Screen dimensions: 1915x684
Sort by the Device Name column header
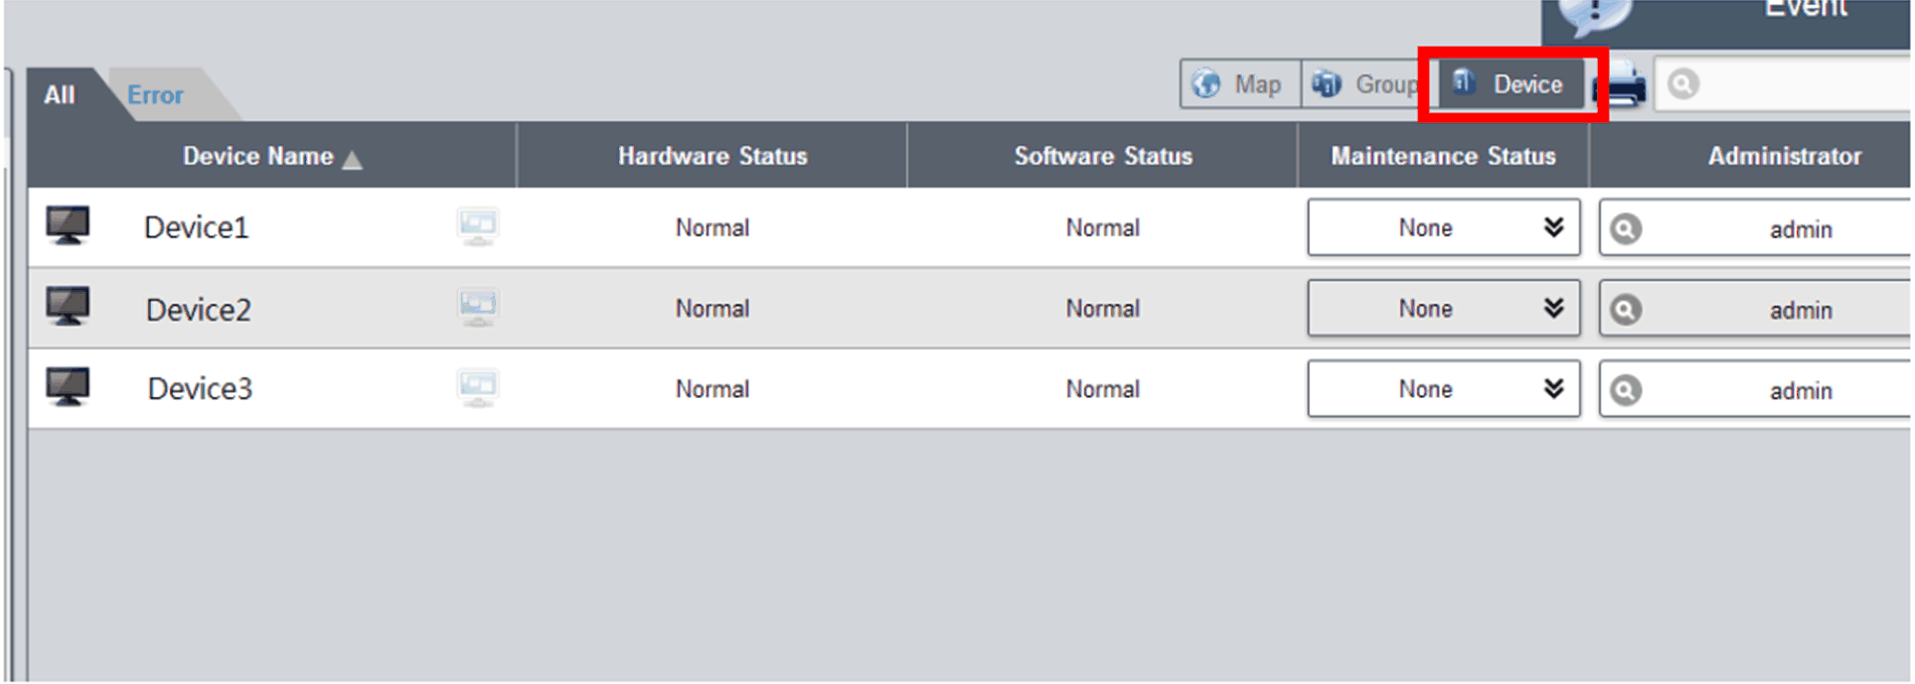258,156
